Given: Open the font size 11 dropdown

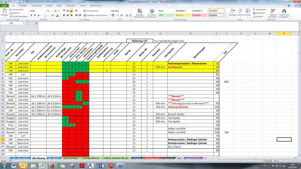Looking at the screenshot, I should [53, 11].
